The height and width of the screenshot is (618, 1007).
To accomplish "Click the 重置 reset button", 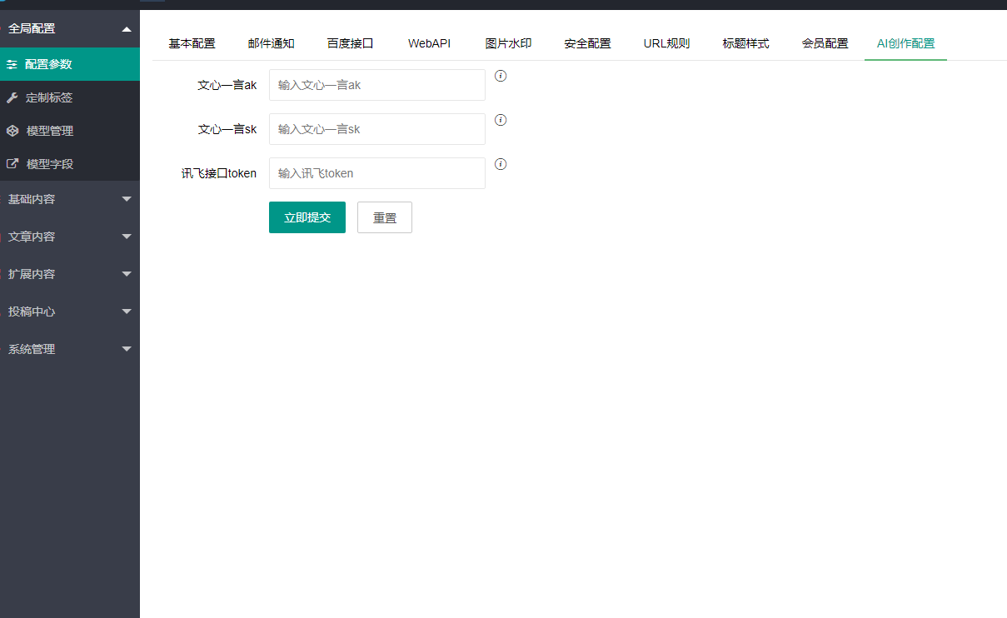I will (x=384, y=217).
